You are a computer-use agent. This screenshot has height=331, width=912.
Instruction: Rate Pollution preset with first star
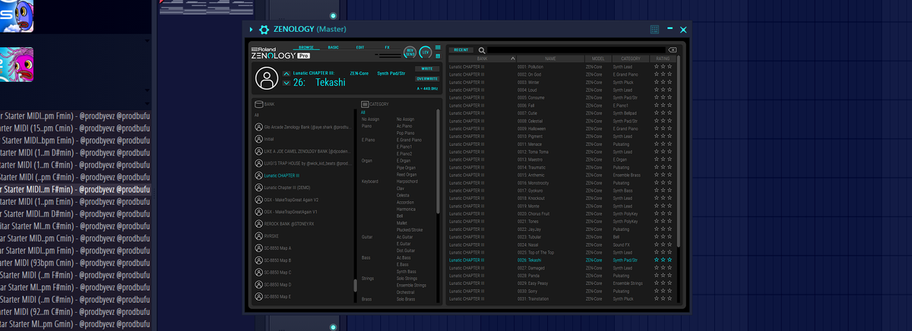(656, 67)
